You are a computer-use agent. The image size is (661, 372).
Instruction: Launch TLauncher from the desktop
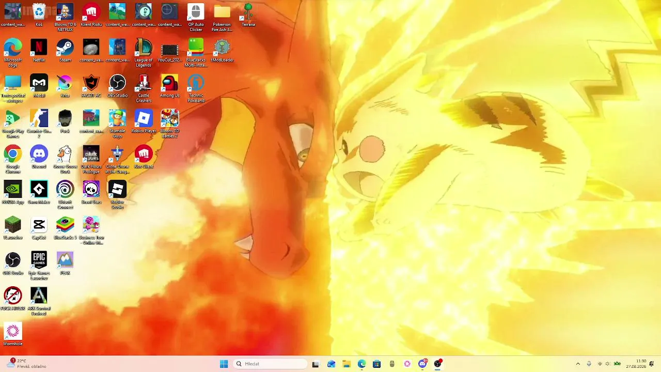[13, 228]
